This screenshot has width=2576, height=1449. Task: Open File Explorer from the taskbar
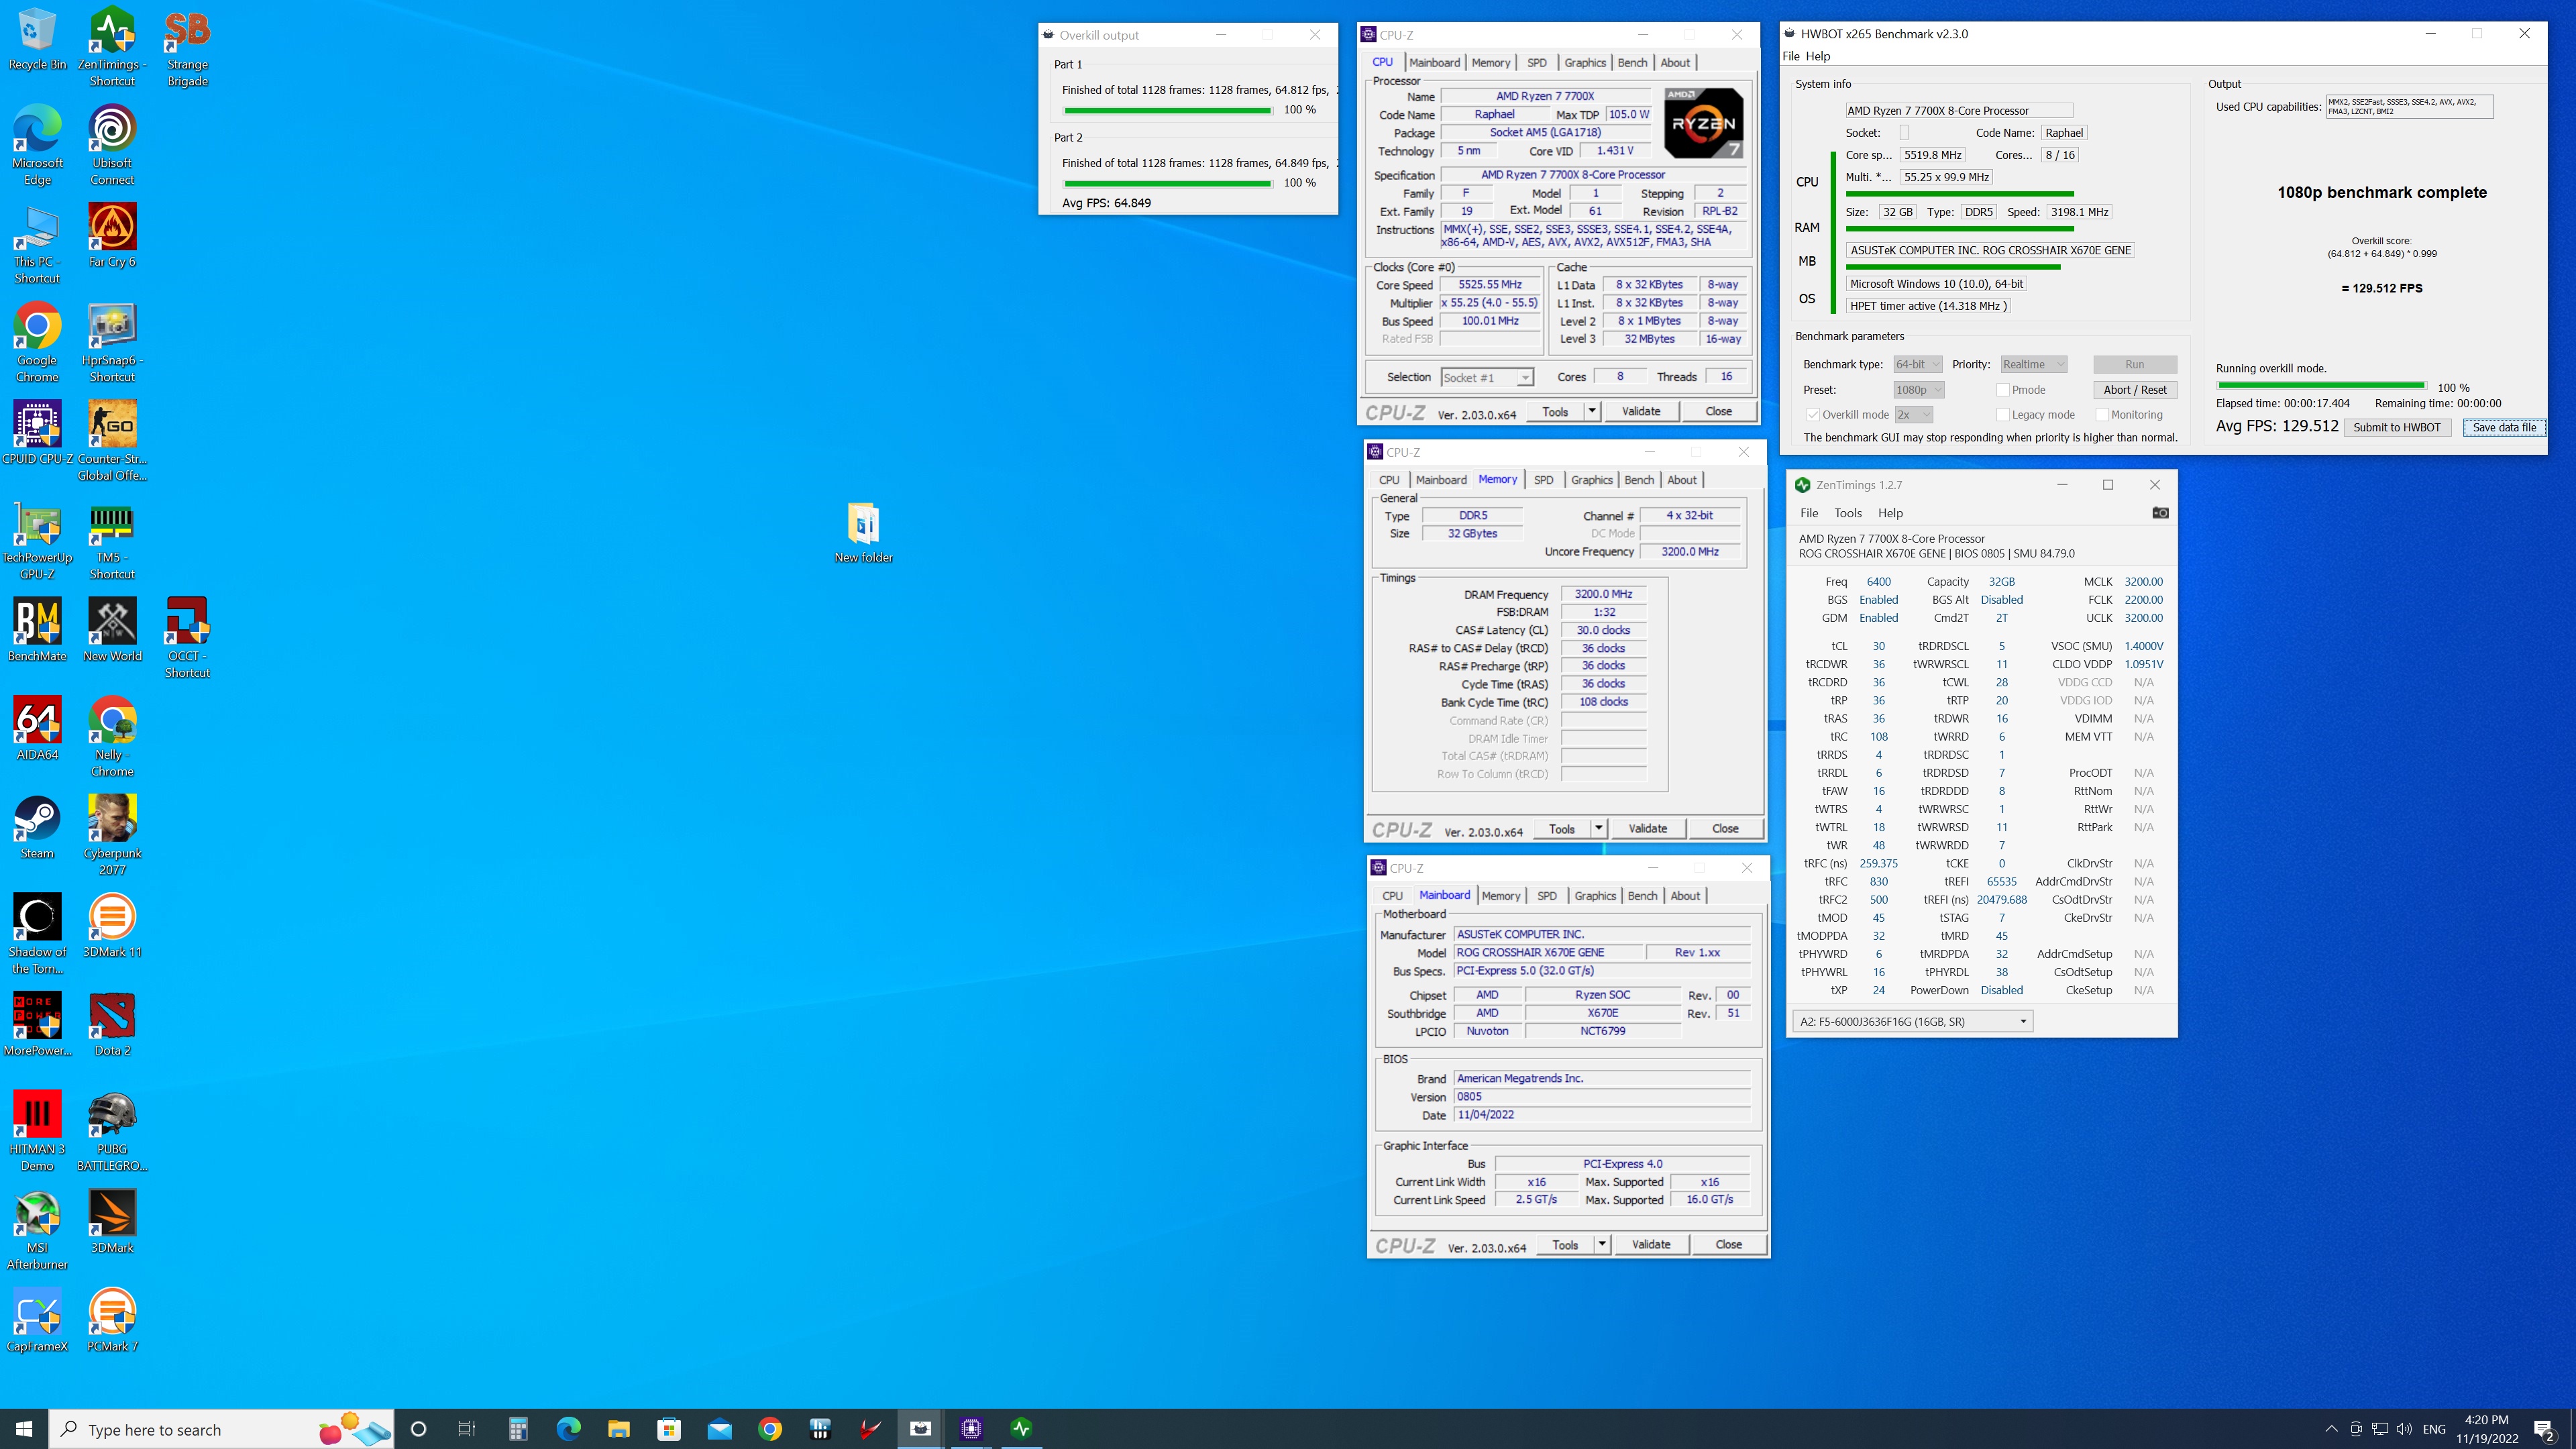coord(619,1429)
